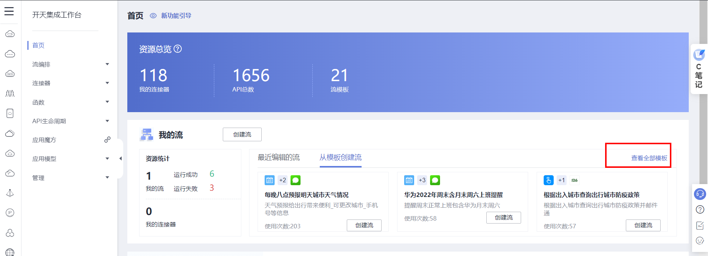Click the 每晚八点预报明天城市天气情况 title

pyautogui.click(x=306, y=195)
